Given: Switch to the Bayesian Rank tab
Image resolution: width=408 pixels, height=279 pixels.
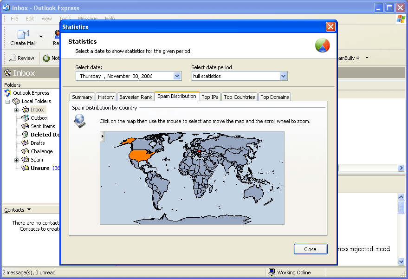Looking at the screenshot, I should pos(136,97).
